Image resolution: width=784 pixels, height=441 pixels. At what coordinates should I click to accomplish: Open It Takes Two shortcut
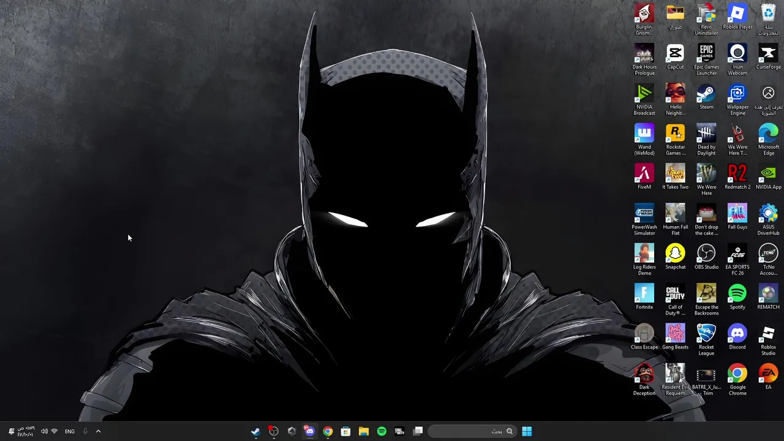tap(675, 177)
